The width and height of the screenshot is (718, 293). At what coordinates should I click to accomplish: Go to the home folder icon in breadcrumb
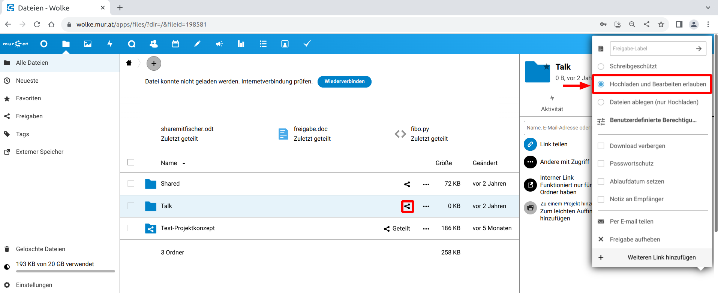click(129, 63)
